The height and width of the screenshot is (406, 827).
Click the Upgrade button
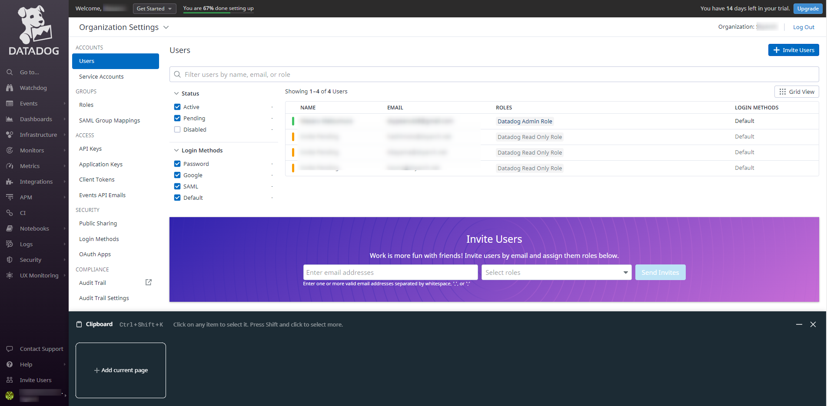tap(808, 9)
